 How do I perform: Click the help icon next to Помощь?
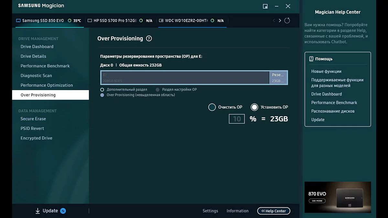pyautogui.click(x=311, y=59)
